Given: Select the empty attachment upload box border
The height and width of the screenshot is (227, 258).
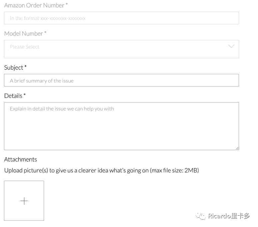Looking at the screenshot, I should 24,201.
